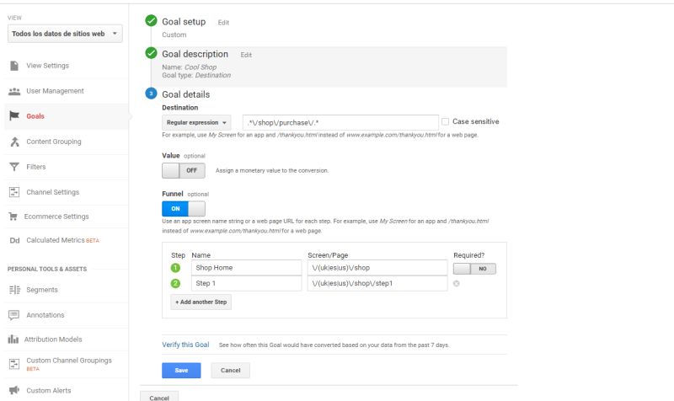Click the Goal description heading
This screenshot has height=401, width=674.
point(195,54)
